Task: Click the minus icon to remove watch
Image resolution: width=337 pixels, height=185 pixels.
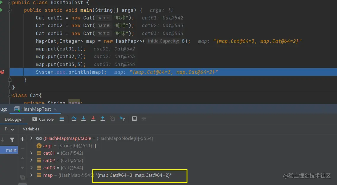Action: pyautogui.click(x=22, y=149)
